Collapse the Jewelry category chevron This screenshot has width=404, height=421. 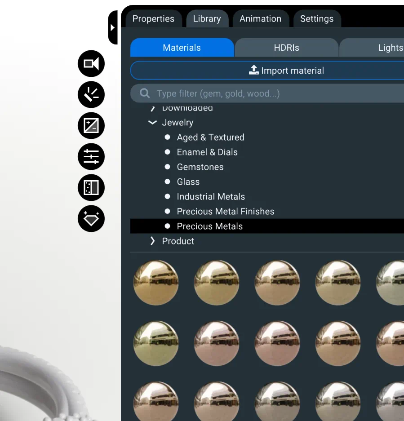(153, 122)
